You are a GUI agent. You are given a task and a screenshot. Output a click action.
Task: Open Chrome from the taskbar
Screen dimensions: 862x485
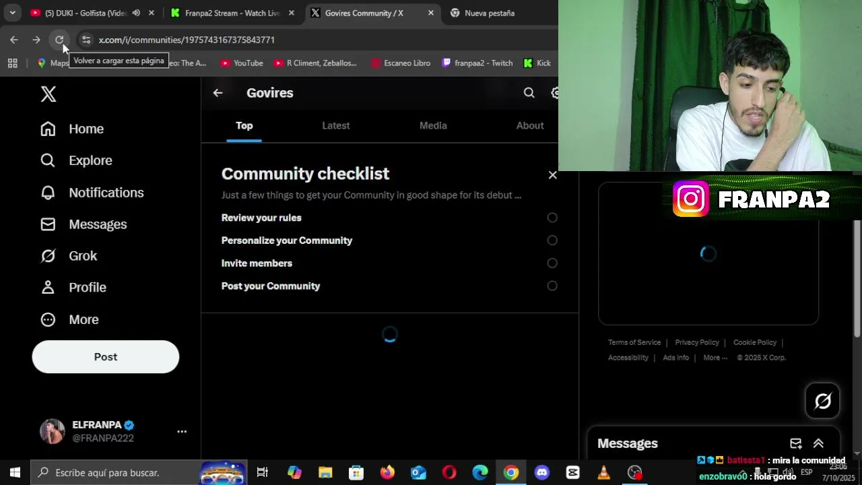click(511, 472)
